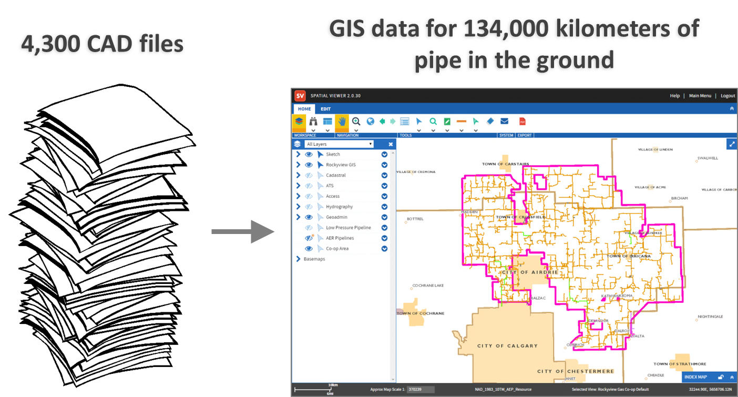The width and height of the screenshot is (738, 397).
Task: Expand the Cadastral layer group
Action: click(x=298, y=176)
